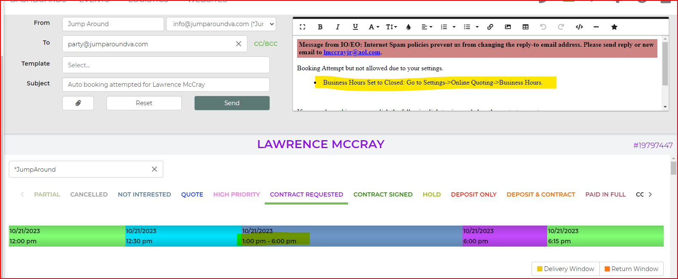The width and height of the screenshot is (678, 279).
Task: Click the text color droplet icon
Action: point(408,27)
